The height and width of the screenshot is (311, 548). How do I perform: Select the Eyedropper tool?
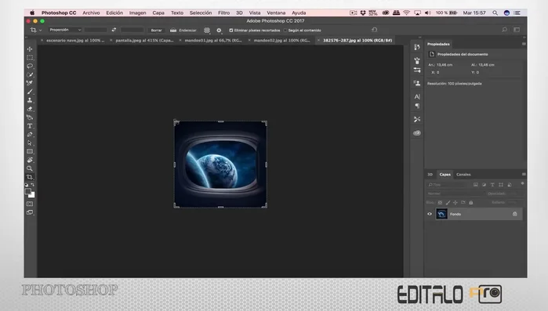pos(30,83)
